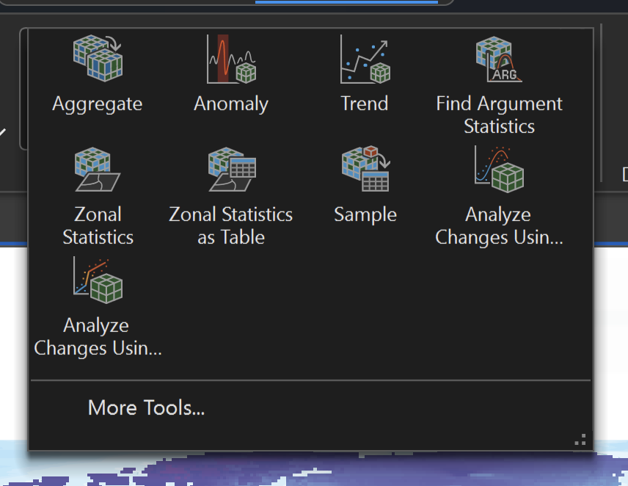Viewport: 628px width, 486px height.
Task: Click the Sample text label
Action: 365,215
